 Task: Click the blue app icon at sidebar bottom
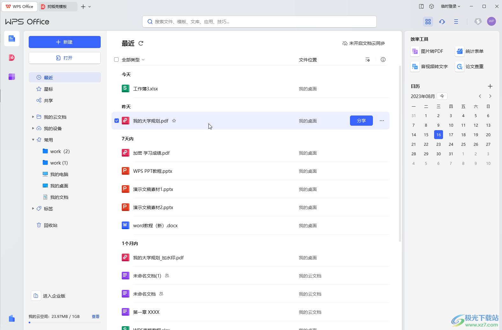coord(12,318)
